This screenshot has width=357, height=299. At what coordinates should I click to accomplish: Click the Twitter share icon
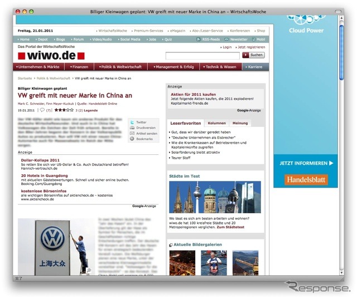pos(132,122)
